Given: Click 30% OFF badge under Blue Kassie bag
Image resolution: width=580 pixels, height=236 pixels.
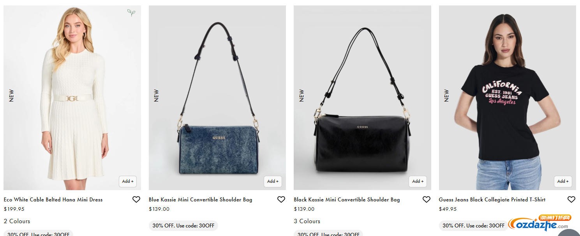Looking at the screenshot, I should click(x=183, y=226).
